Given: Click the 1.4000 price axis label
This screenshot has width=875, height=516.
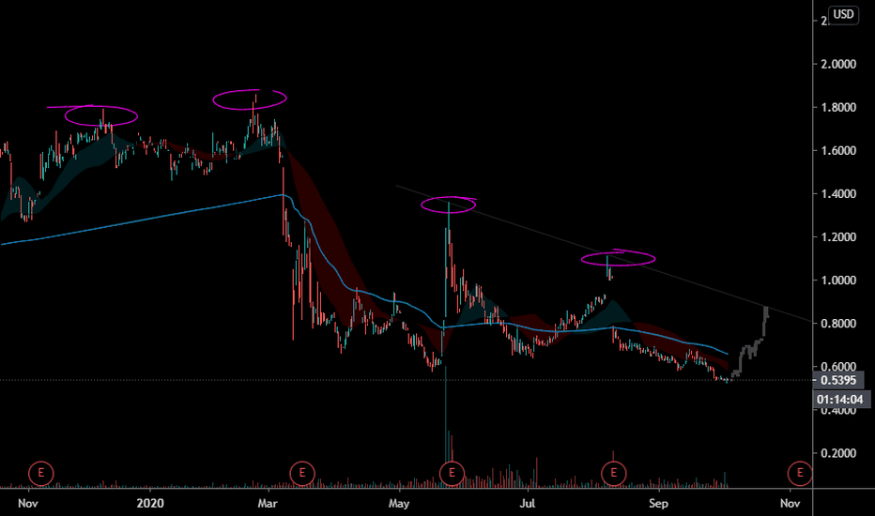Looking at the screenshot, I should click(x=837, y=193).
